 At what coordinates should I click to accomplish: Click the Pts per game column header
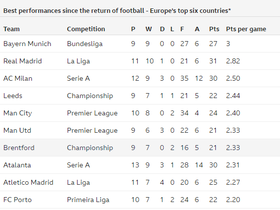tap(246, 29)
